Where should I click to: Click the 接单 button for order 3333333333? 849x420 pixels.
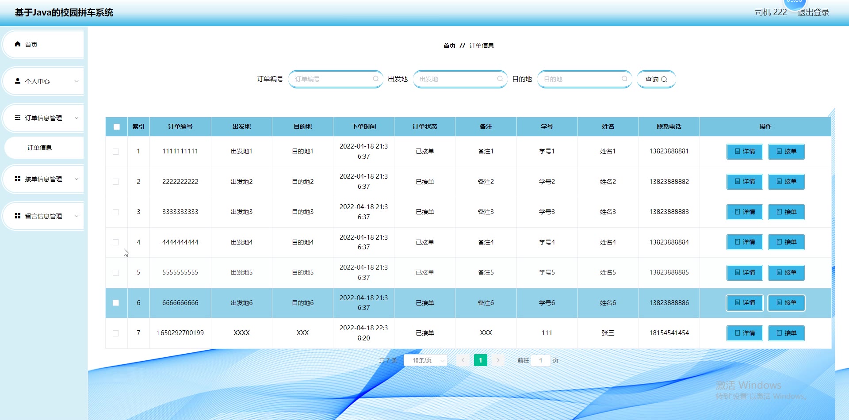786,212
